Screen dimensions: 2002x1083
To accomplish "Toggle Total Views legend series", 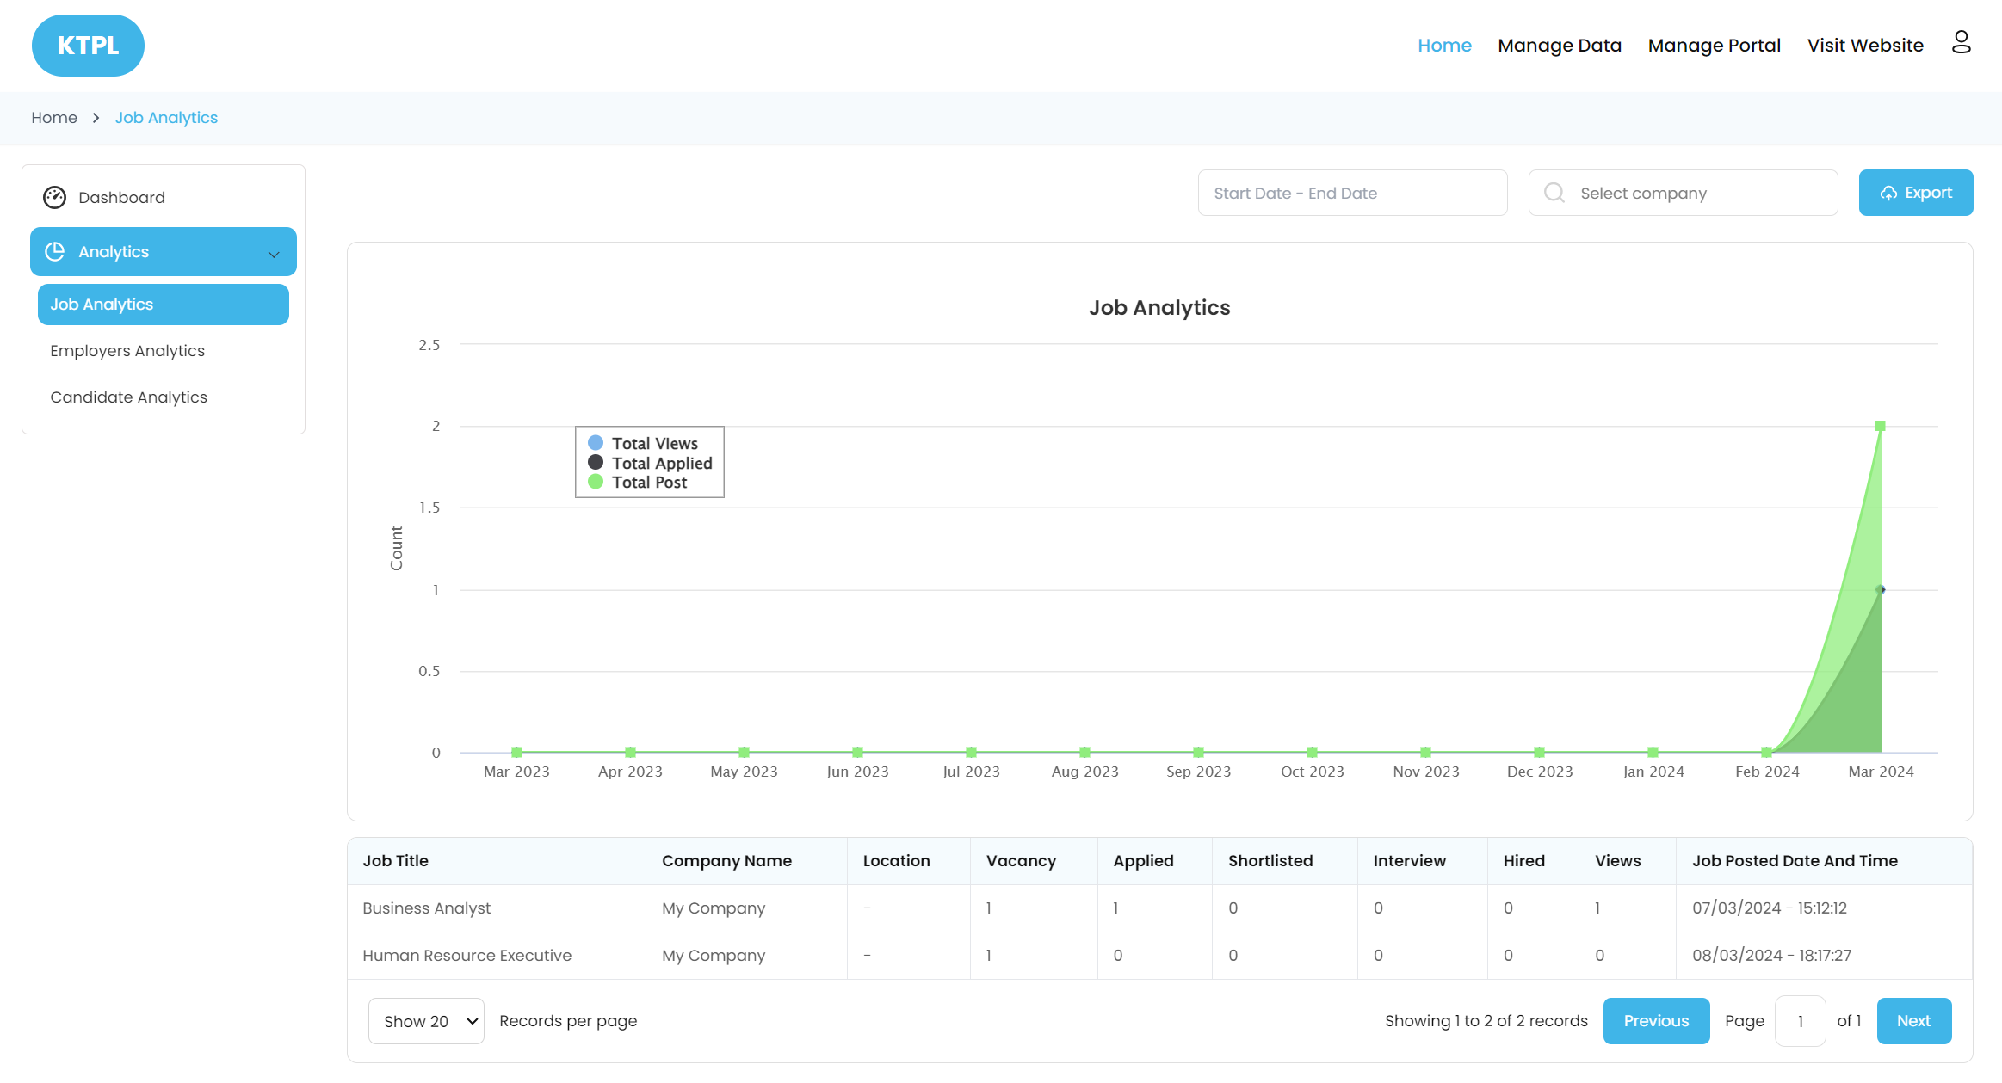I will coord(654,444).
